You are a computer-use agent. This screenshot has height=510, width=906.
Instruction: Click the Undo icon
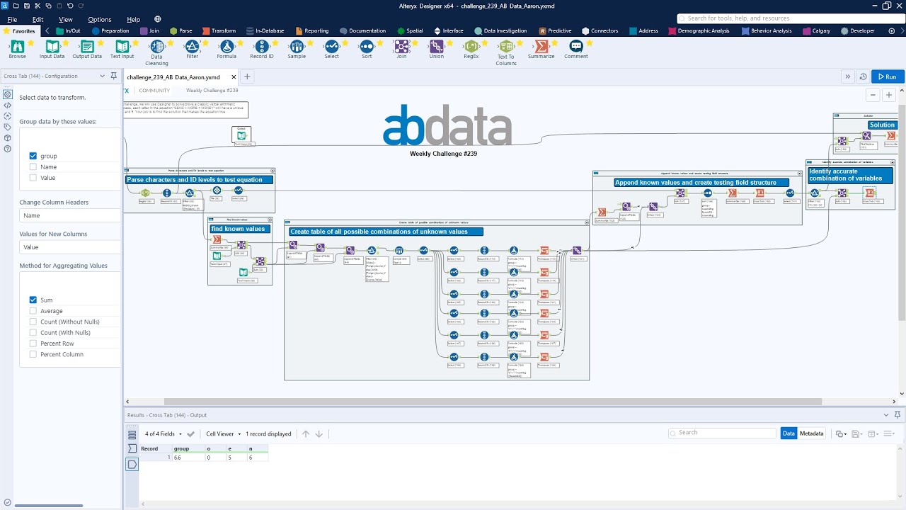pyautogui.click(x=70, y=6)
